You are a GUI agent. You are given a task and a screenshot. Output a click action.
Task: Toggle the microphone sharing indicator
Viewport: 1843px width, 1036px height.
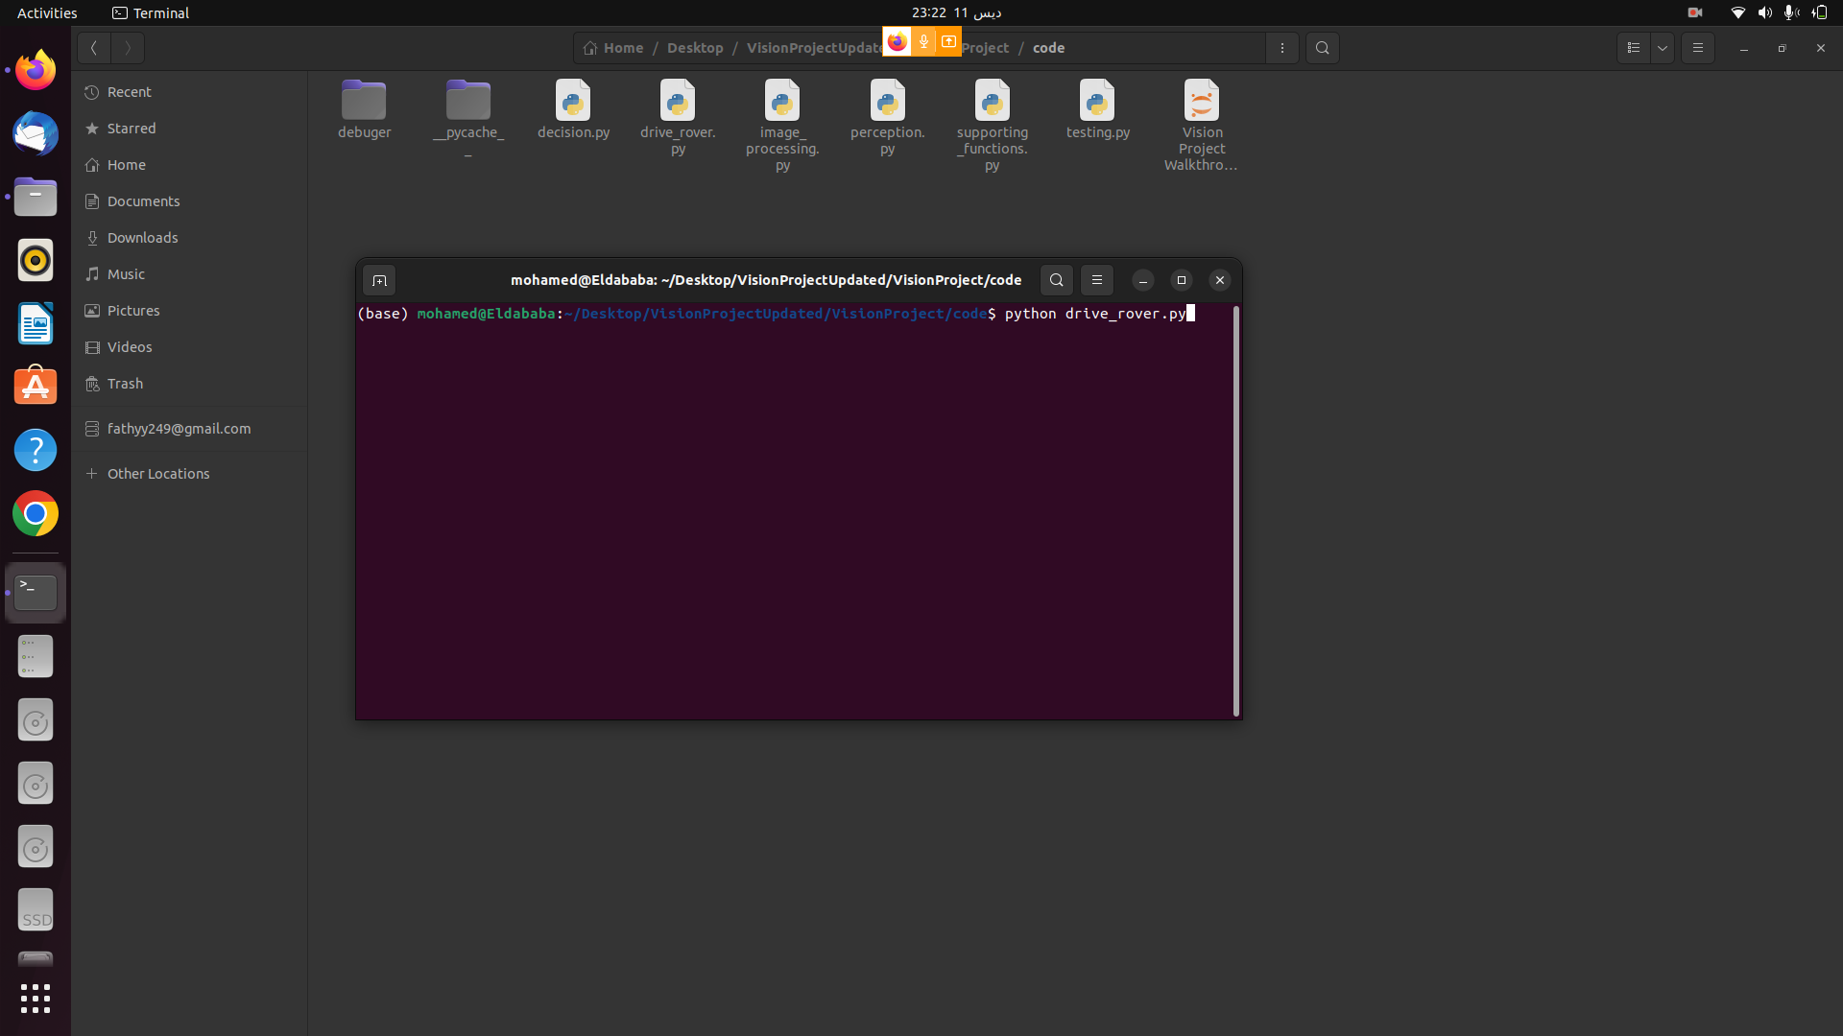coord(922,41)
